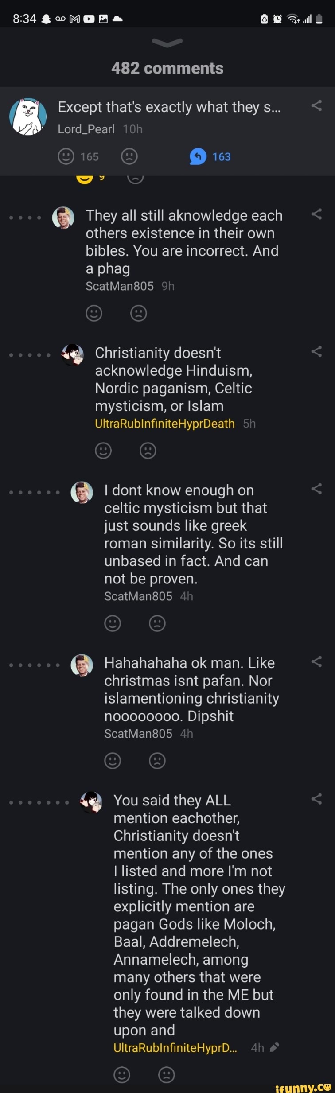Open the 163 replies under Lord_Pearl's comment
The width and height of the screenshot is (335, 1093).
(x=210, y=156)
